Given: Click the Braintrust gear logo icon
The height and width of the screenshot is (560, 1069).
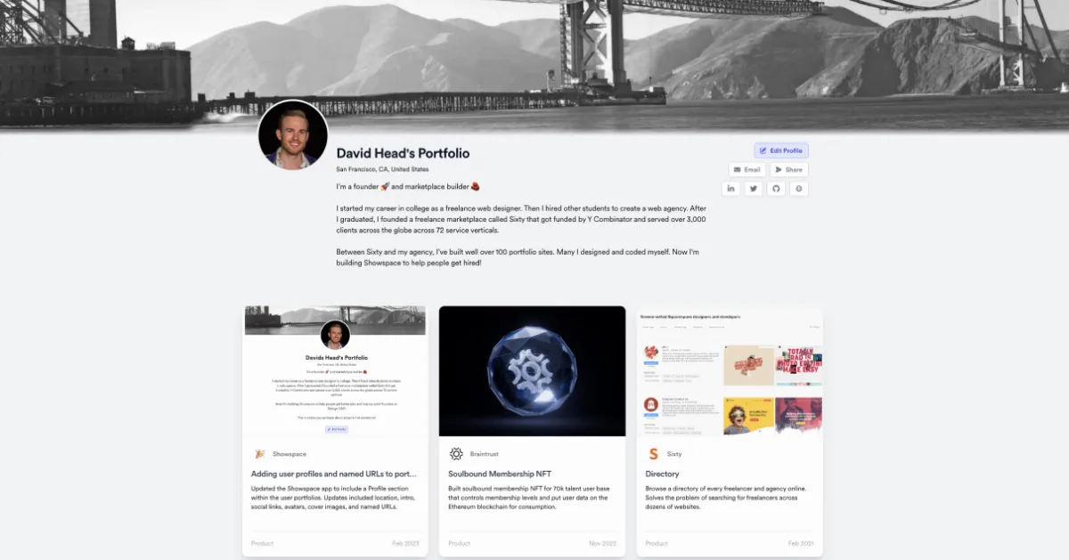Looking at the screenshot, I should coord(456,454).
